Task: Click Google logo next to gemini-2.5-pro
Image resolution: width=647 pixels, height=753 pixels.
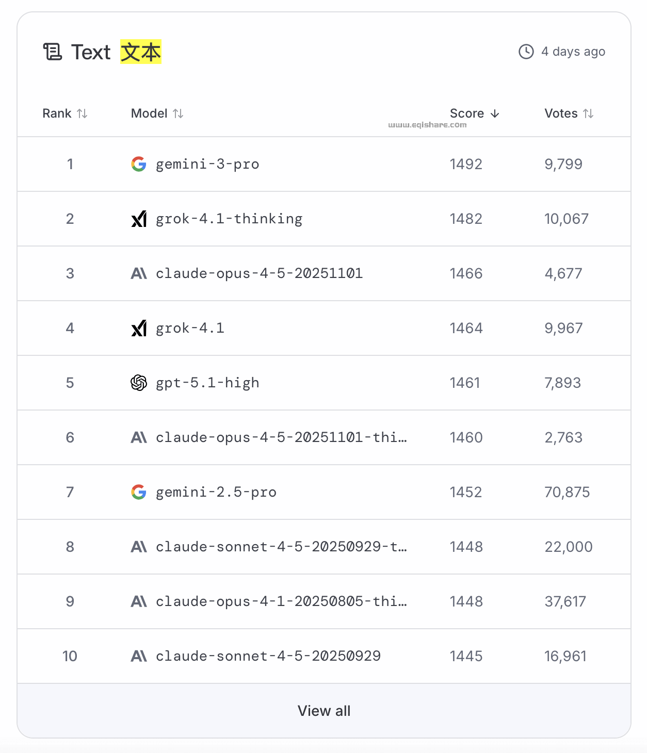Action: 139,492
